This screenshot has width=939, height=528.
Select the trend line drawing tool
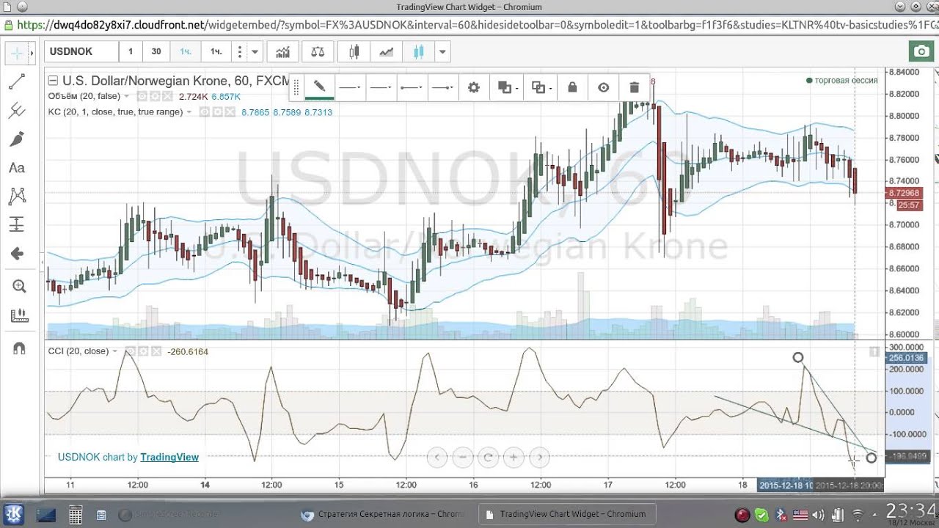[x=16, y=82]
